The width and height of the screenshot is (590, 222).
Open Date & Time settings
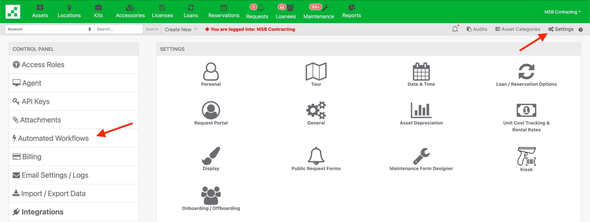pos(421,74)
